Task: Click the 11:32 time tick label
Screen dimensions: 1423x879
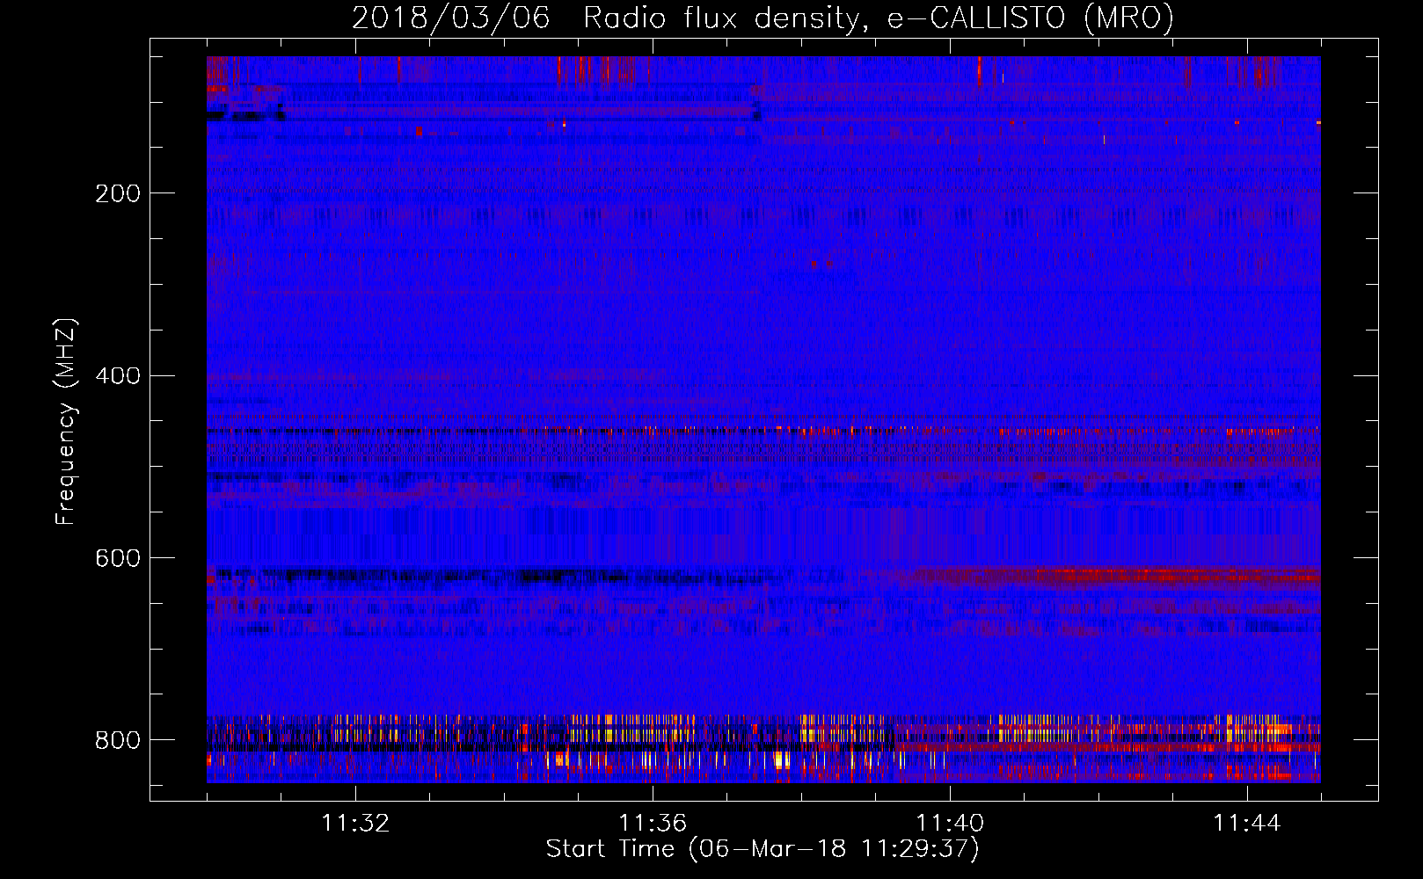Action: click(355, 824)
